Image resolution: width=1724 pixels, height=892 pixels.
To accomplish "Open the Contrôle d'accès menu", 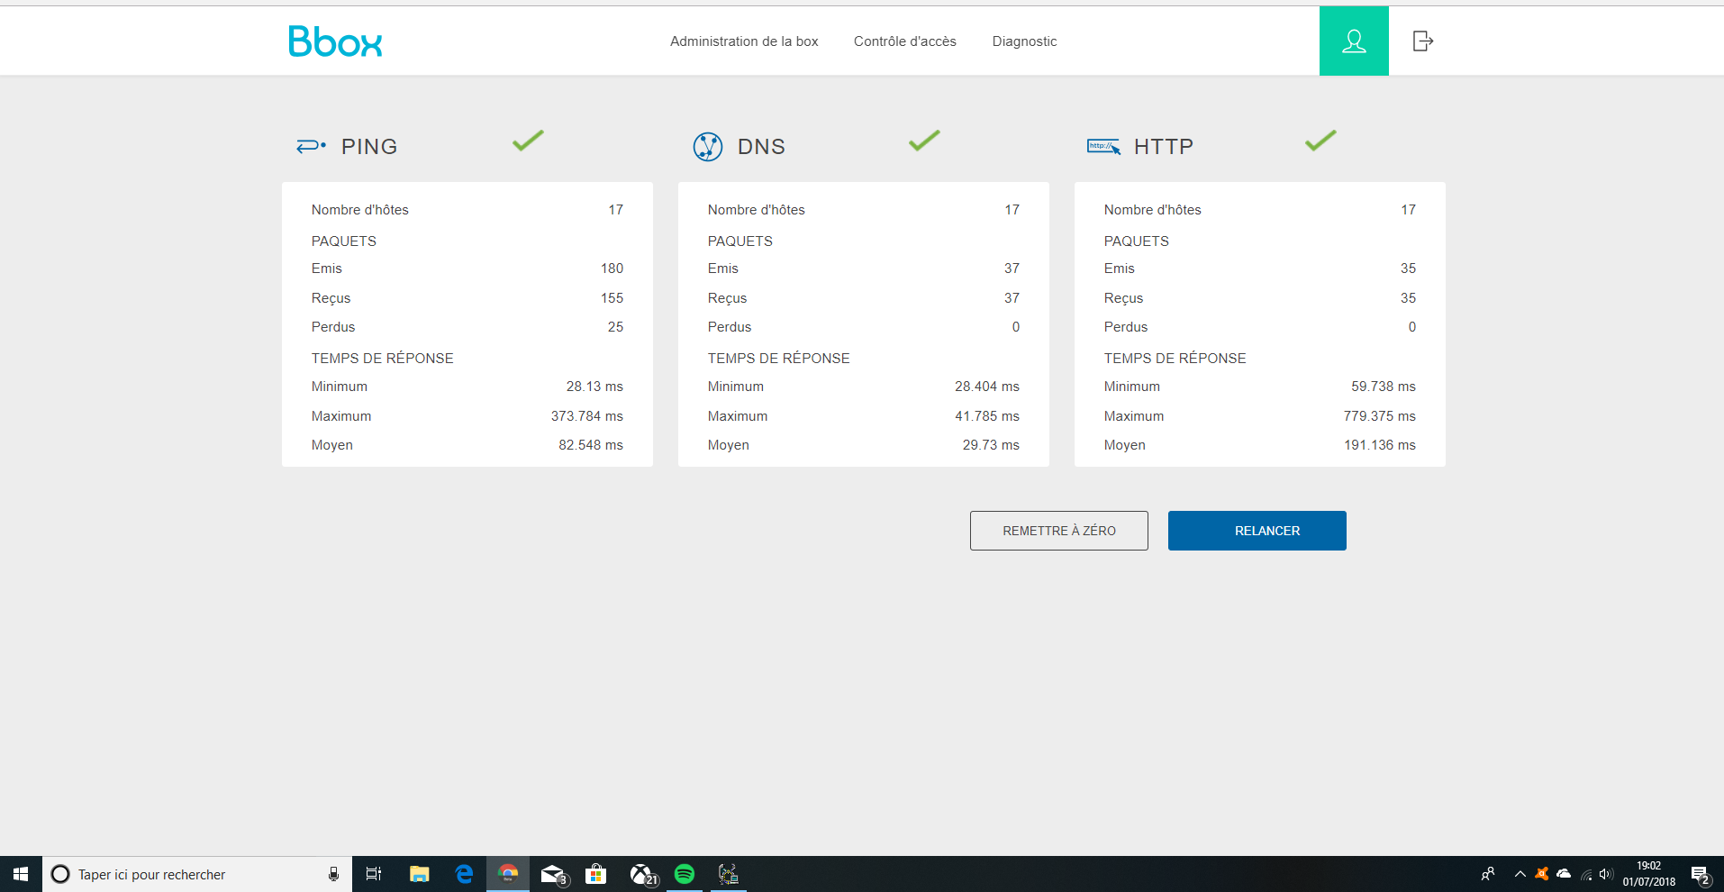I will [905, 41].
